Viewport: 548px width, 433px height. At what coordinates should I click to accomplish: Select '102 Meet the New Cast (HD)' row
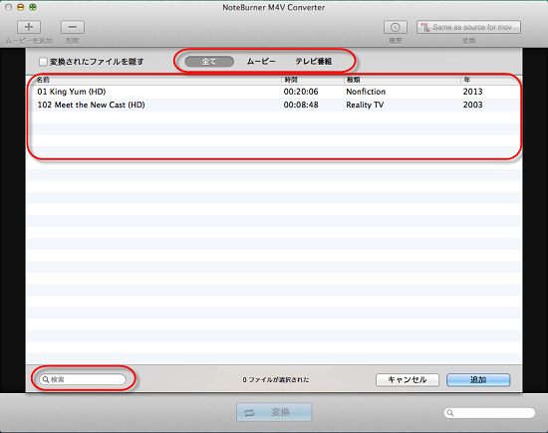pos(274,106)
